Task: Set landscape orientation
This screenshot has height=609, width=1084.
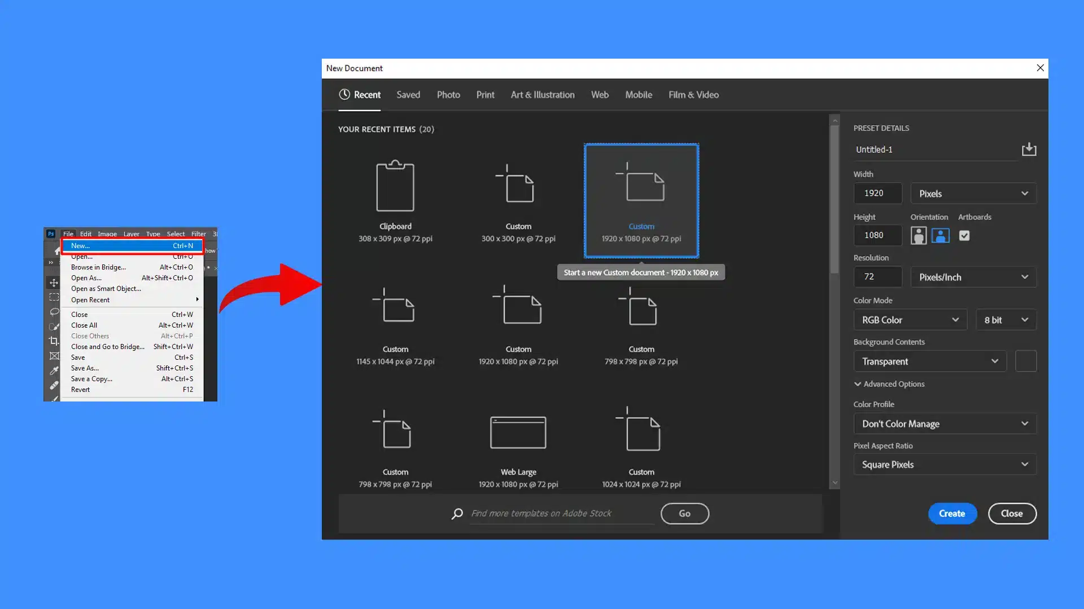Action: [940, 236]
